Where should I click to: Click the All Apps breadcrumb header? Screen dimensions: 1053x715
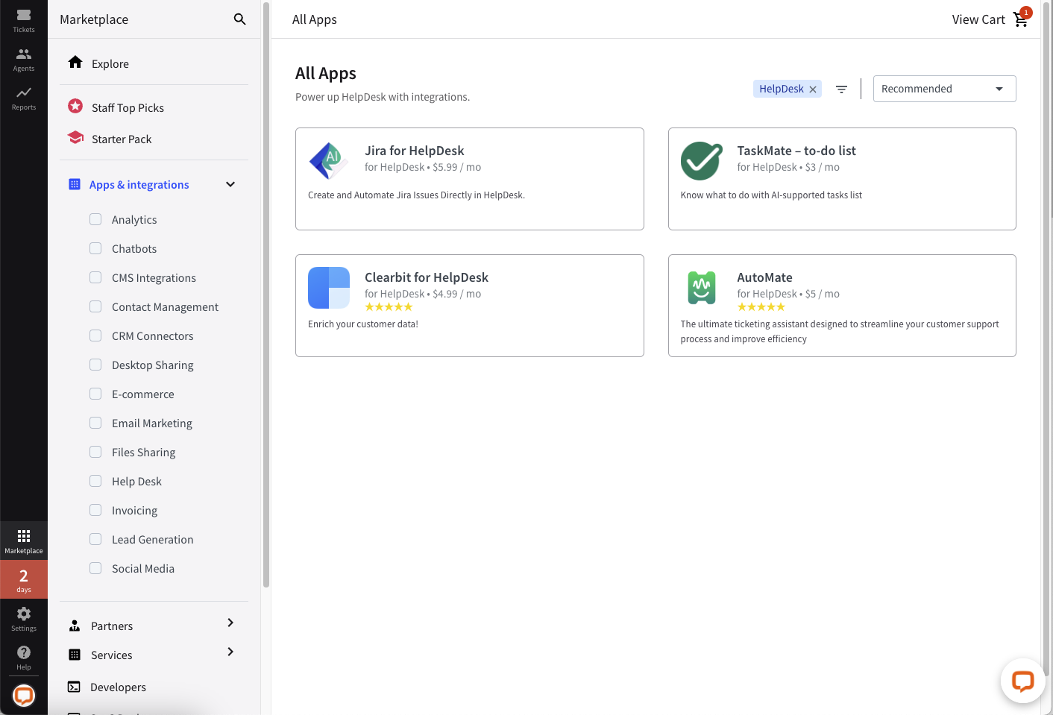point(314,19)
